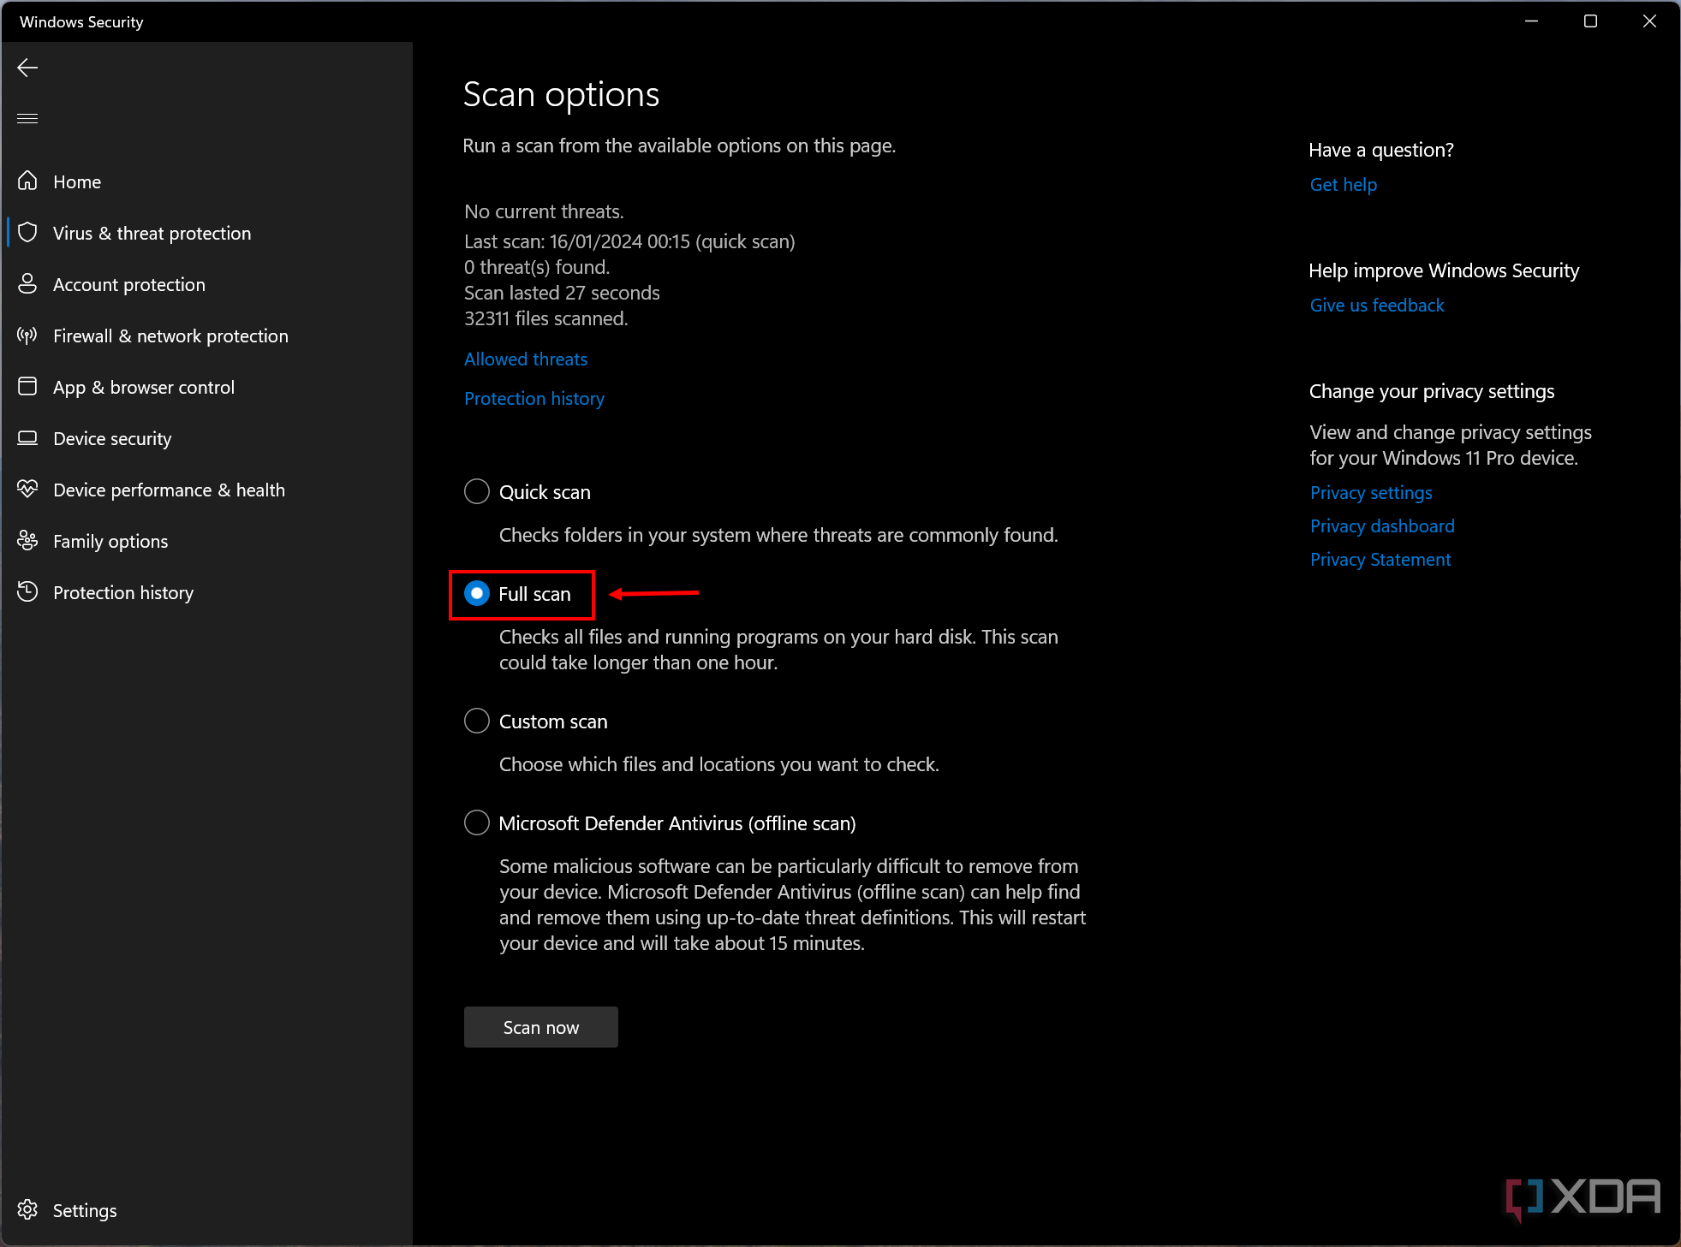Click 'Change your privacy settings' heading
Viewport: 1681px width, 1247px height.
(x=1432, y=391)
